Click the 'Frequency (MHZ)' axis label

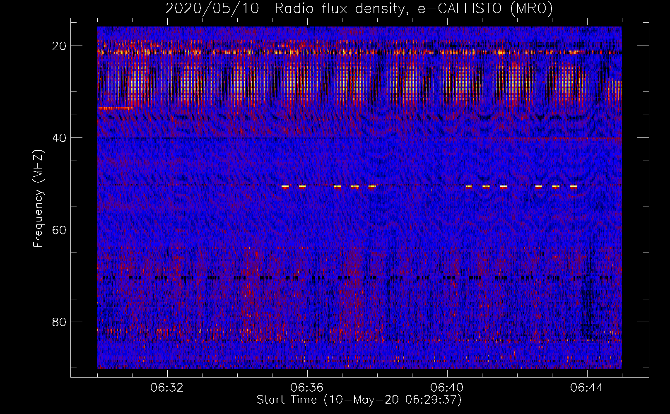pyautogui.click(x=38, y=199)
